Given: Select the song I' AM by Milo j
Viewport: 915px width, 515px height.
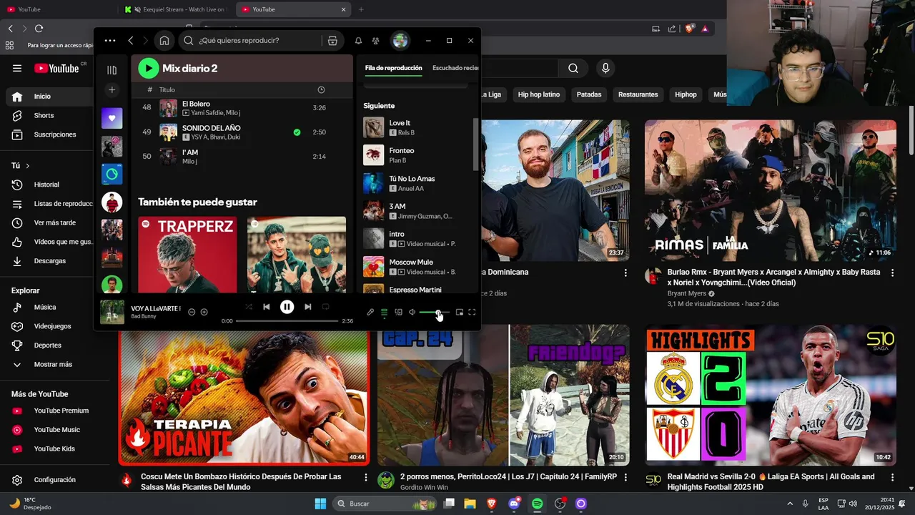Looking at the screenshot, I should pyautogui.click(x=190, y=152).
